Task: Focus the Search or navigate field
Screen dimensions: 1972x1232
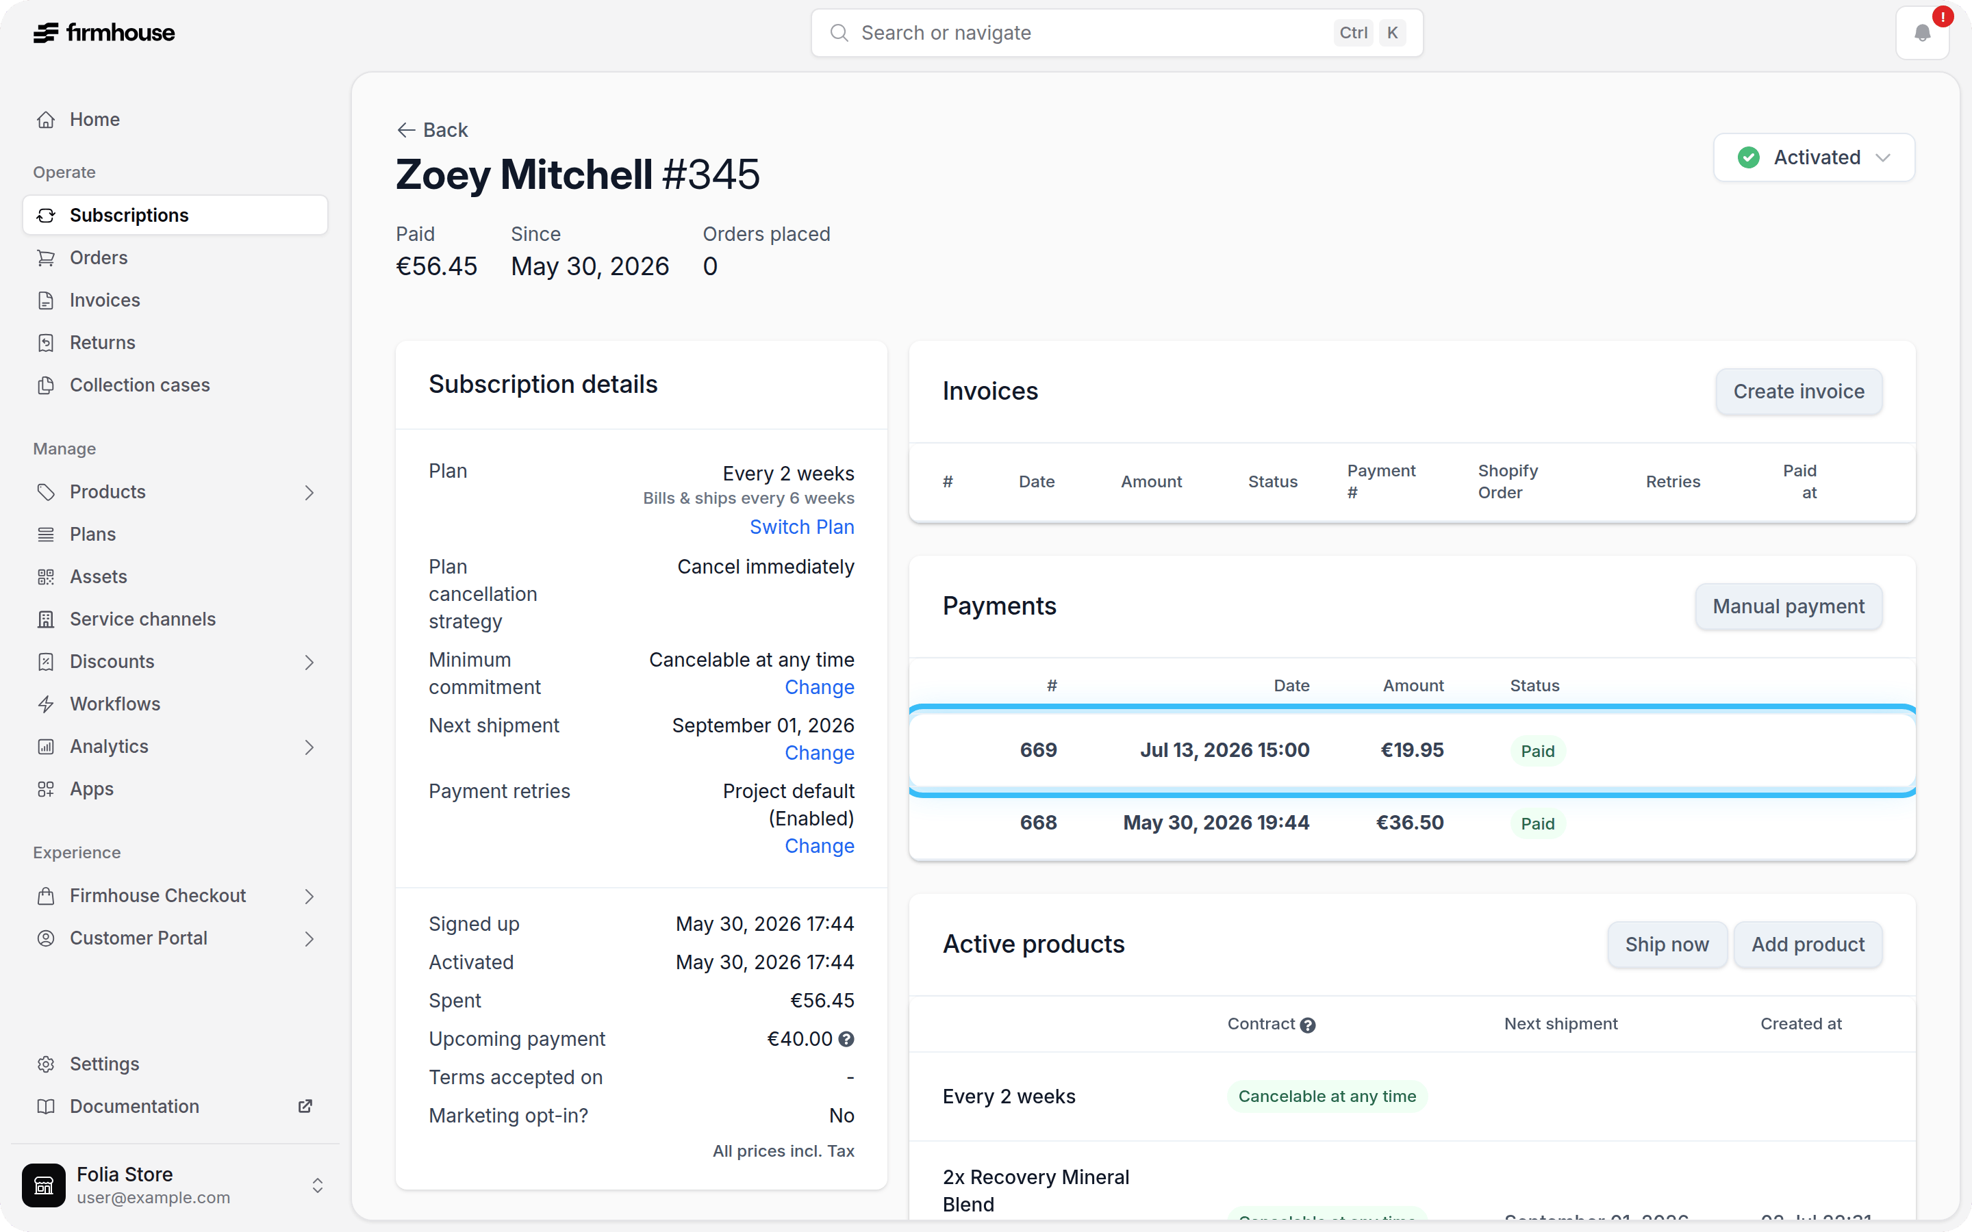Action: pos(1116,33)
